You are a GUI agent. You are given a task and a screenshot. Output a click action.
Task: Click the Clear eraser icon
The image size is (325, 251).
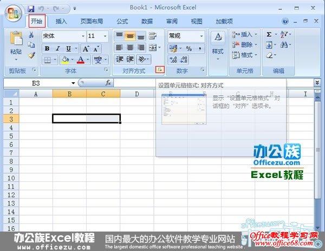pos(269,55)
